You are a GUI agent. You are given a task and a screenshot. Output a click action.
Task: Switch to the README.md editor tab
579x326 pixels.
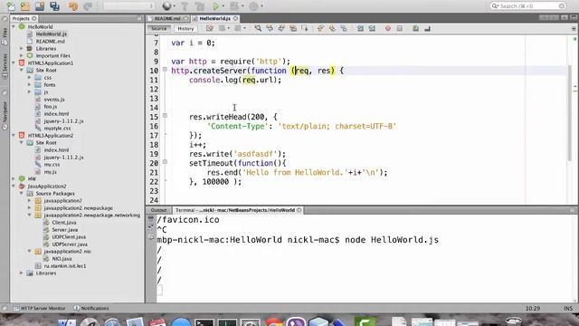pyautogui.click(x=167, y=18)
